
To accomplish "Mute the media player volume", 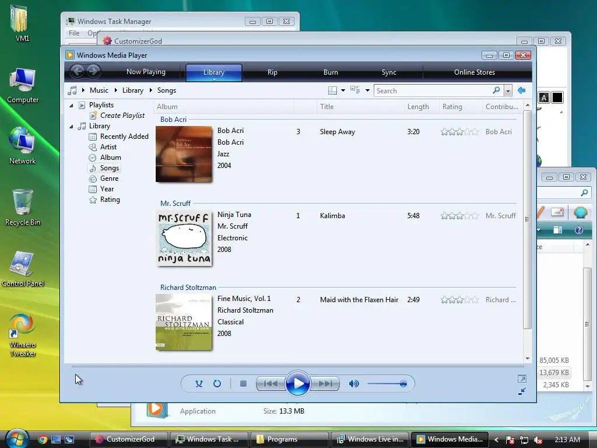I will point(354,384).
